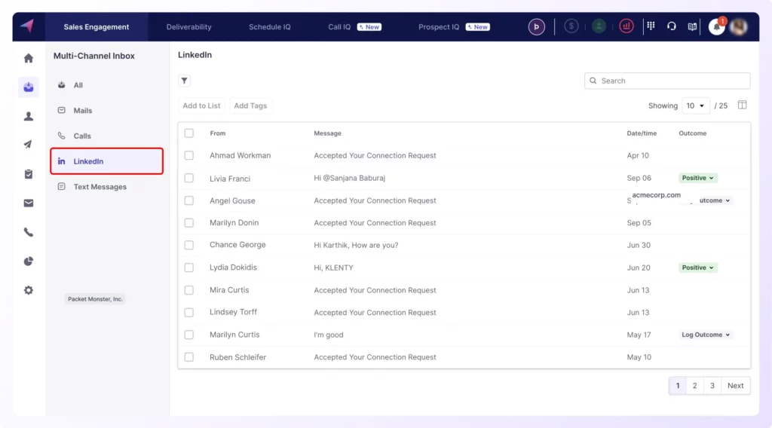Click the Add Tags button
772x428 pixels.
click(250, 105)
